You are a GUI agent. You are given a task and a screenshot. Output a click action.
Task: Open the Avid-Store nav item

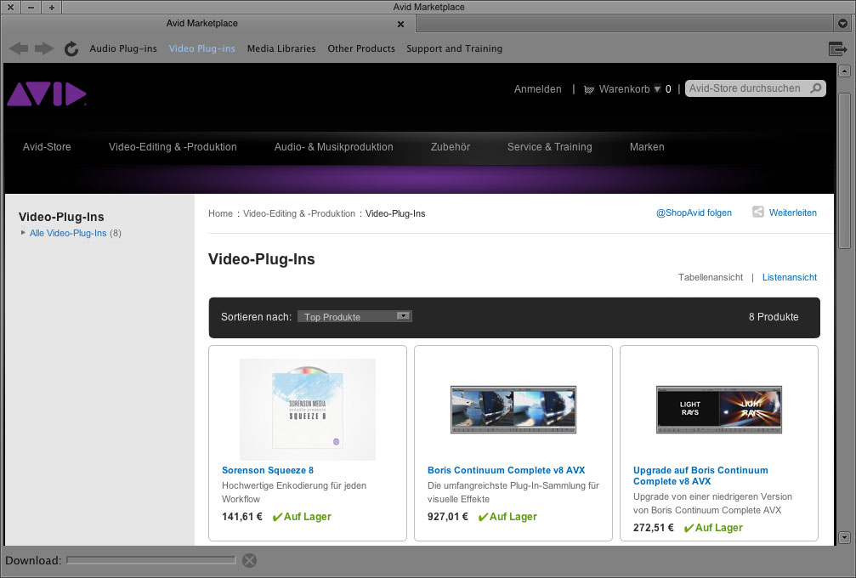click(x=47, y=147)
